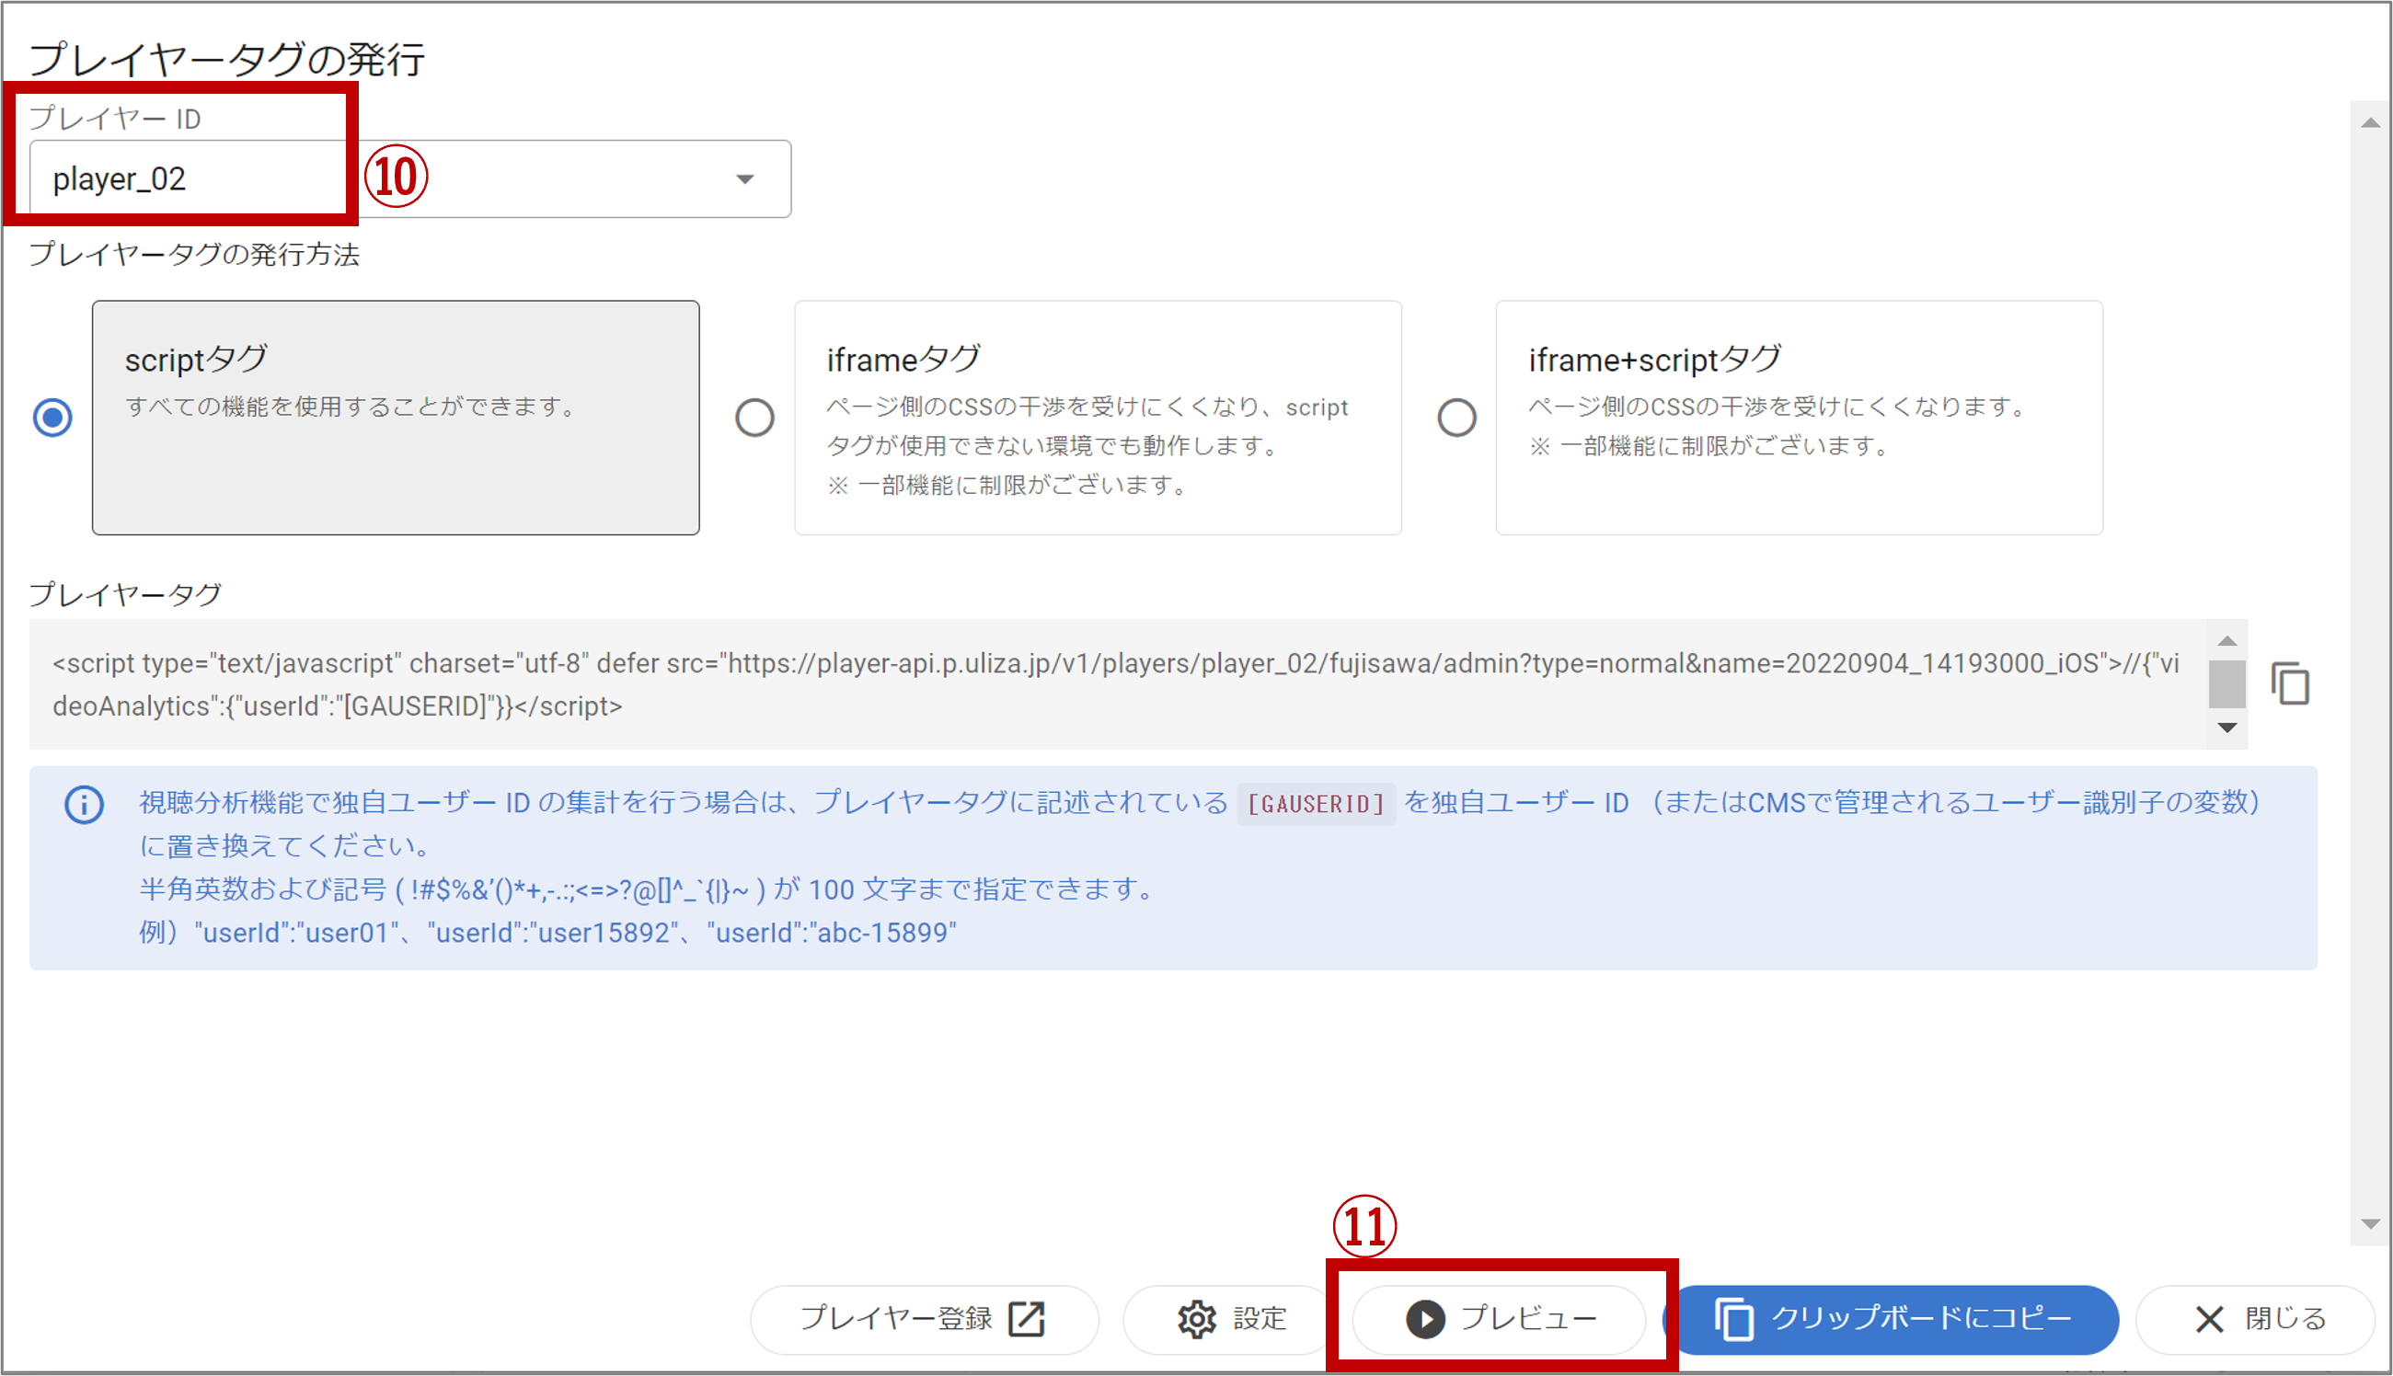Click the dialog scroll down arrow
This screenshot has width=2393, height=1376.
pyautogui.click(x=2370, y=1224)
